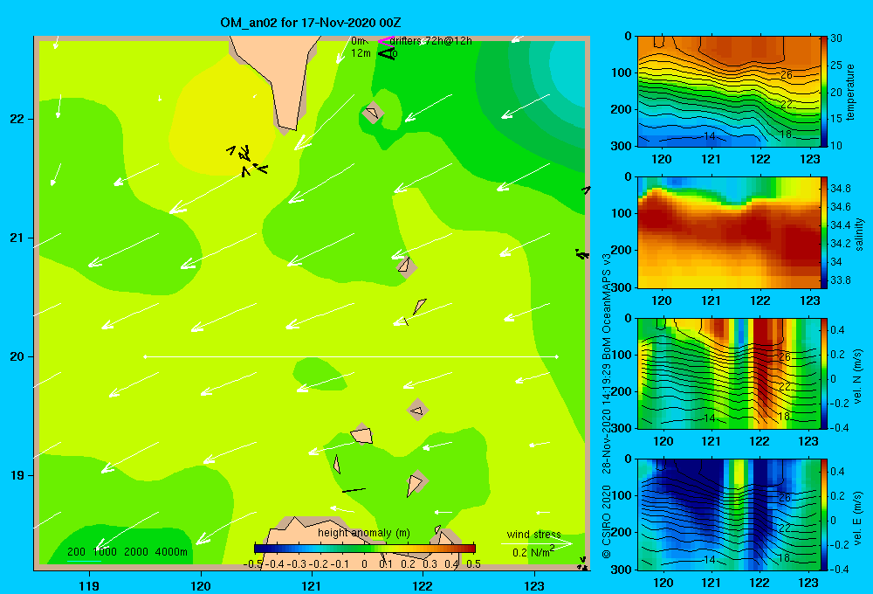Click the main map longitude label "119"
Image resolution: width=873 pixels, height=594 pixels.
[x=89, y=585]
